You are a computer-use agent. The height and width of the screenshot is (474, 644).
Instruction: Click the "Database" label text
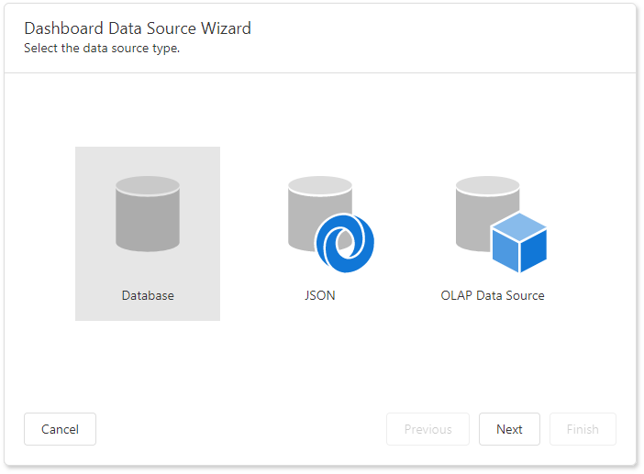tap(148, 296)
